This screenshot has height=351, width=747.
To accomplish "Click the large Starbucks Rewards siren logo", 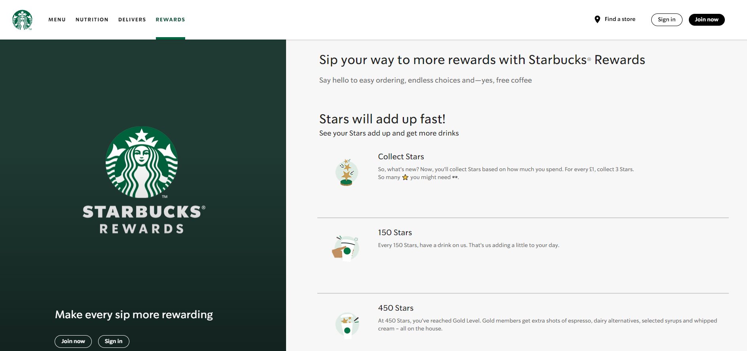I will click(142, 162).
